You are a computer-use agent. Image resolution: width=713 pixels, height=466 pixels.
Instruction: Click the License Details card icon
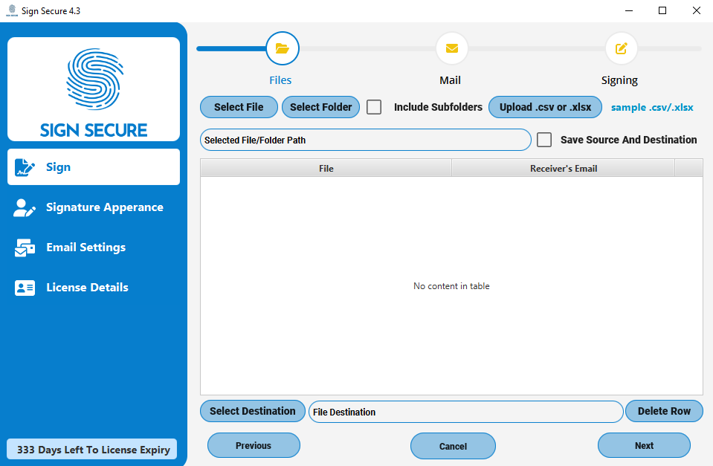point(25,288)
